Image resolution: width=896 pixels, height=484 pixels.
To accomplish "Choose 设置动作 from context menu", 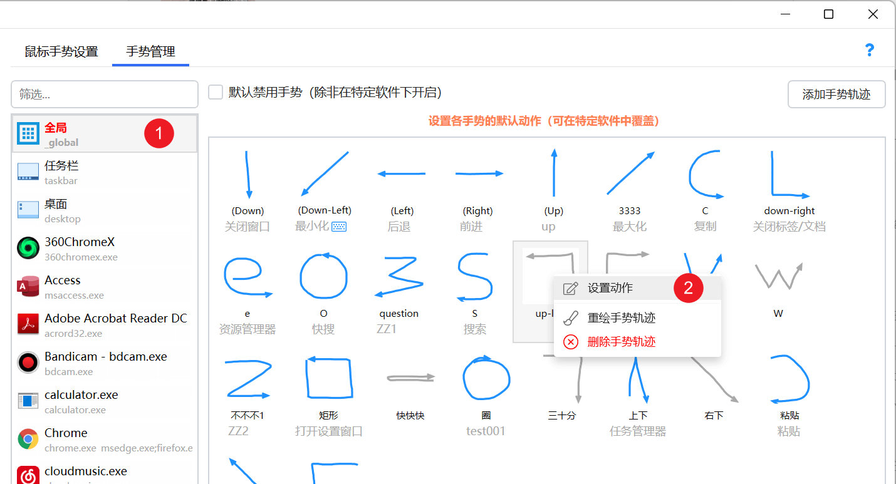I will [x=637, y=288].
